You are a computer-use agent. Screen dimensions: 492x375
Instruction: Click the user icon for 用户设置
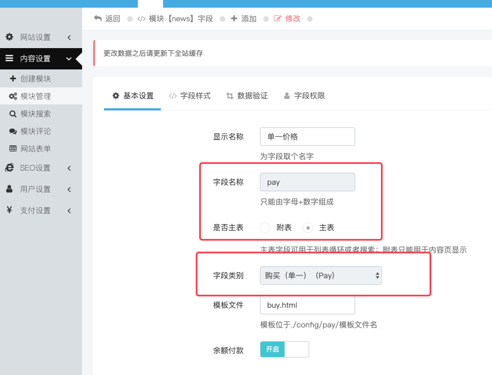click(x=9, y=189)
